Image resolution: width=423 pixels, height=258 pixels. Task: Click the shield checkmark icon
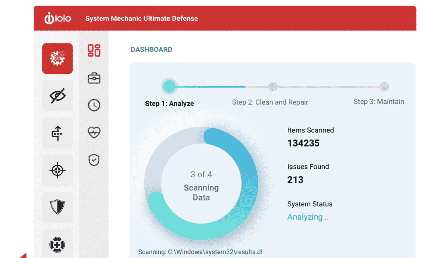[94, 160]
